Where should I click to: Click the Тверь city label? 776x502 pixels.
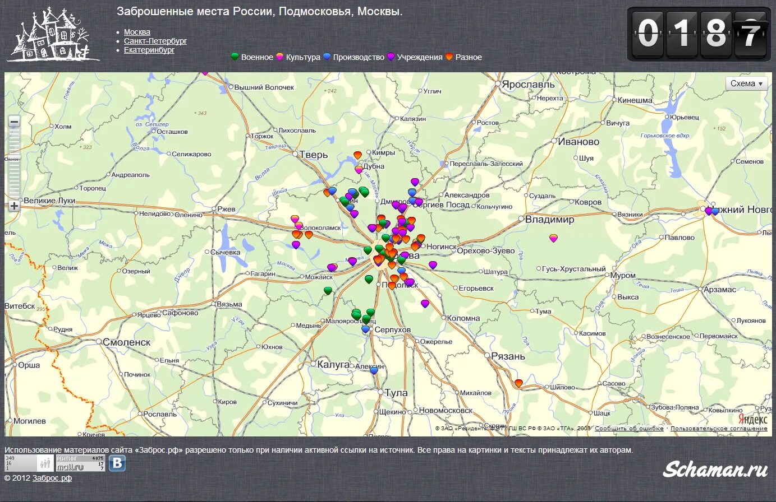point(314,155)
